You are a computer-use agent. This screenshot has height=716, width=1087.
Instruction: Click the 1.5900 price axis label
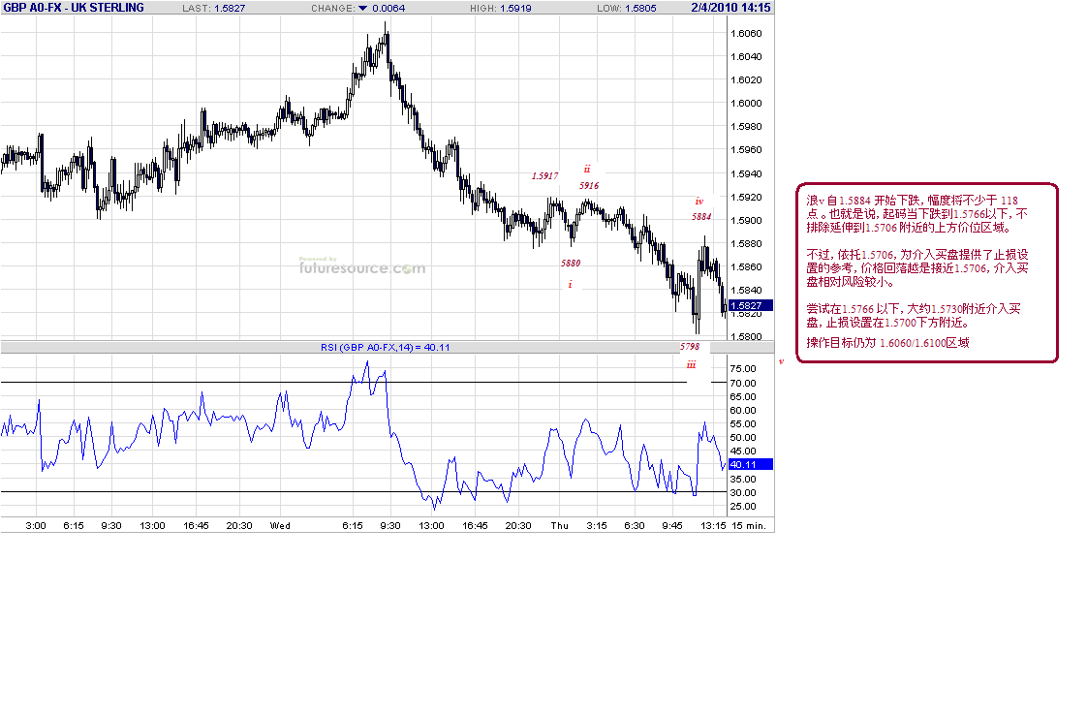(746, 220)
